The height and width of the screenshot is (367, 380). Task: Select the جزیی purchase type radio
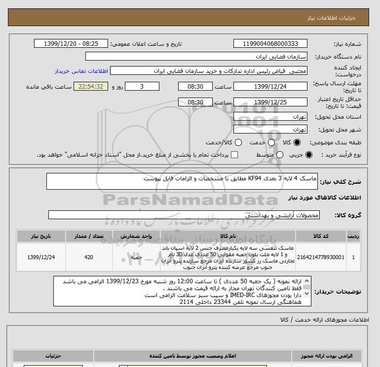pyautogui.click(x=309, y=155)
